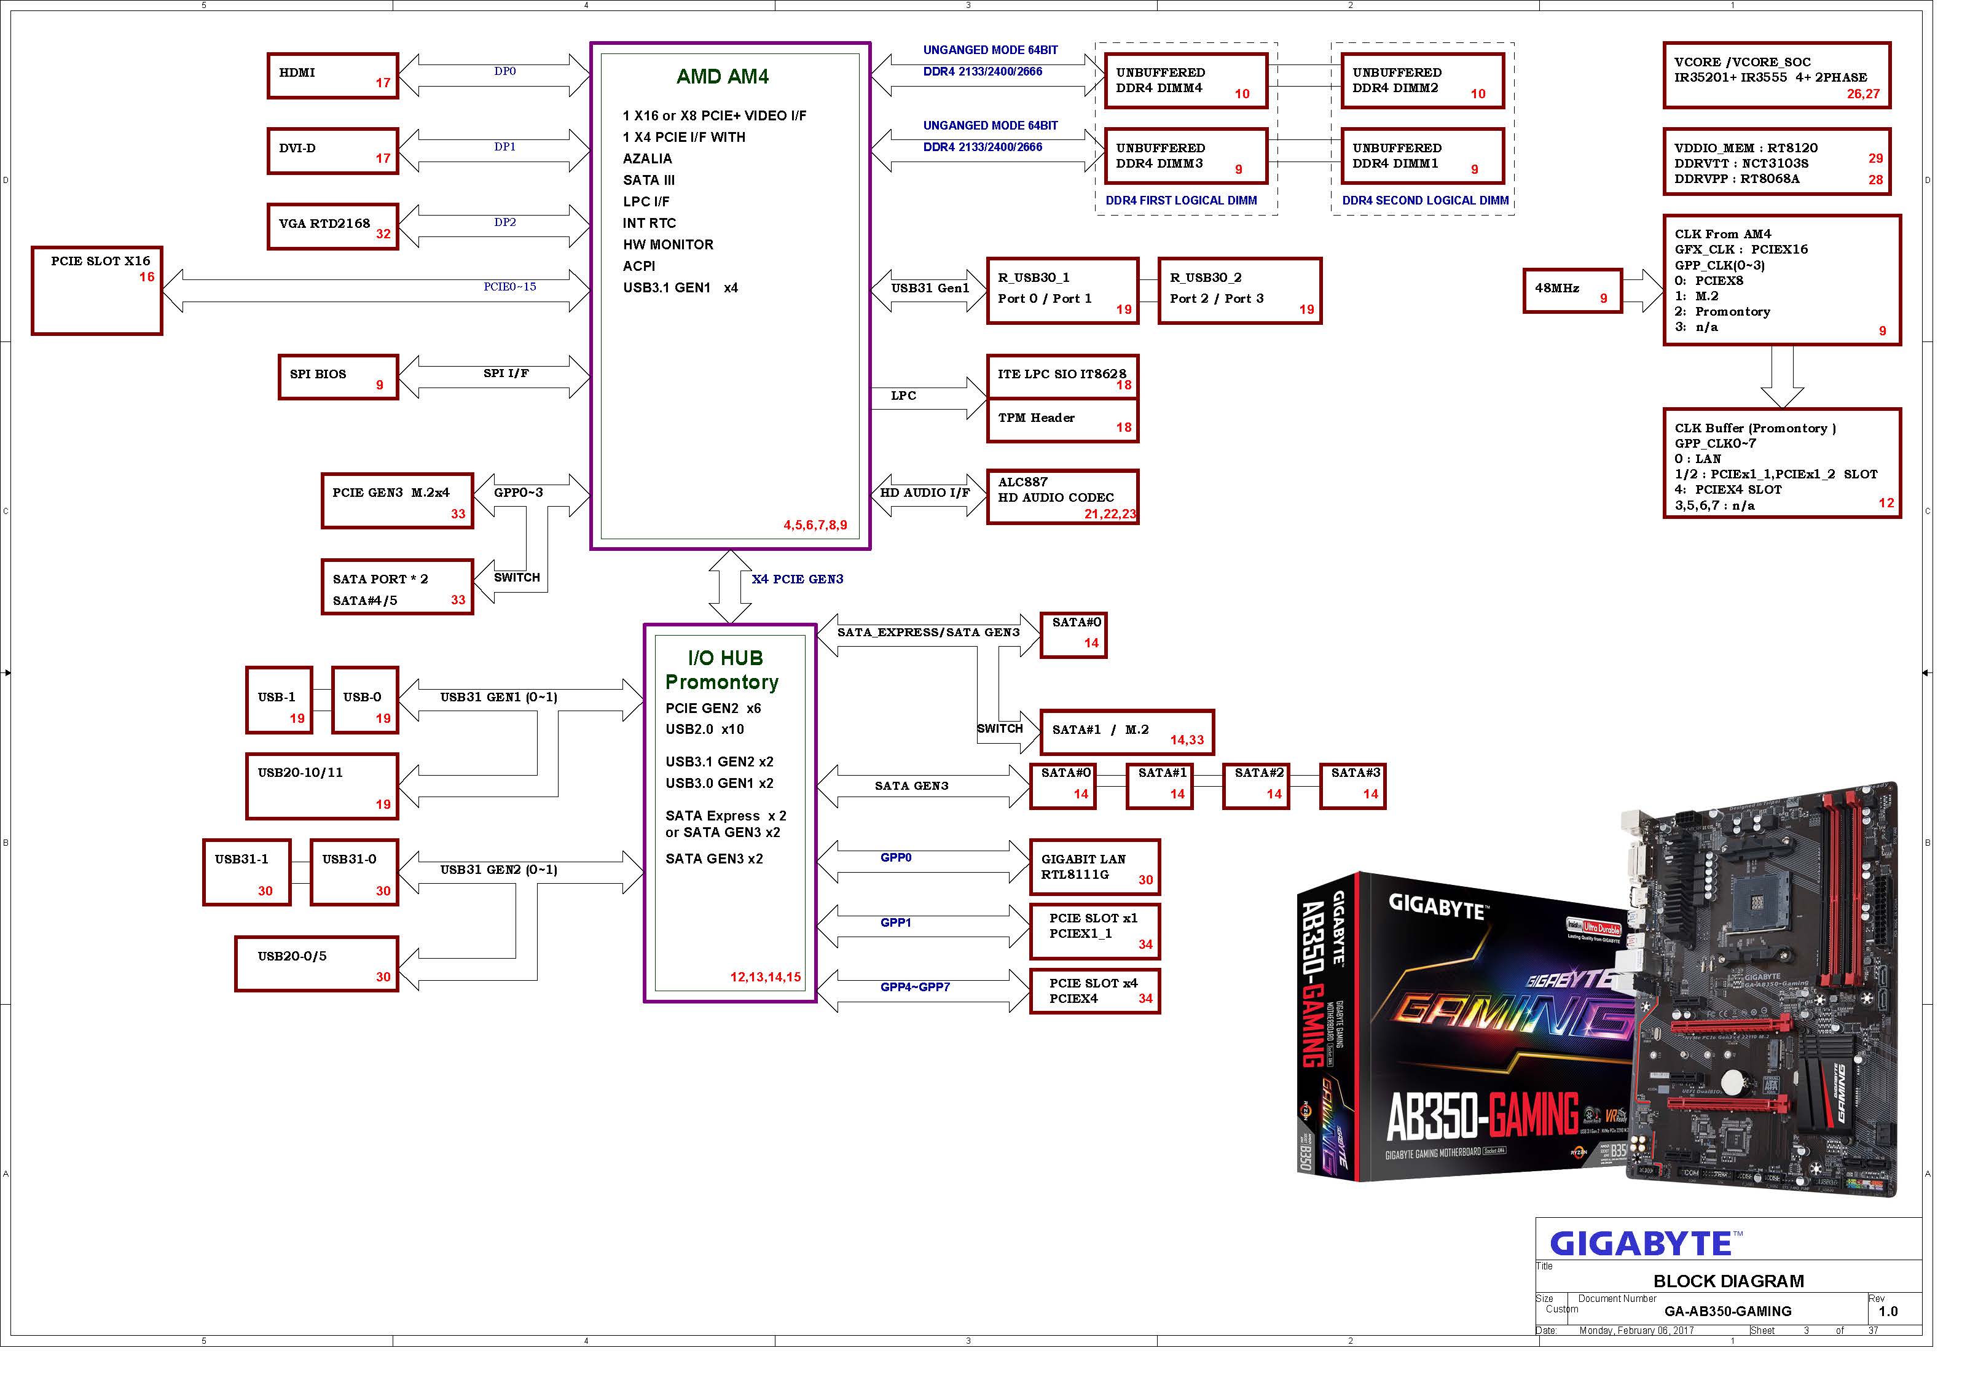1962x1391 pixels.
Task: Select the SPI BIOS block
Action: point(337,377)
